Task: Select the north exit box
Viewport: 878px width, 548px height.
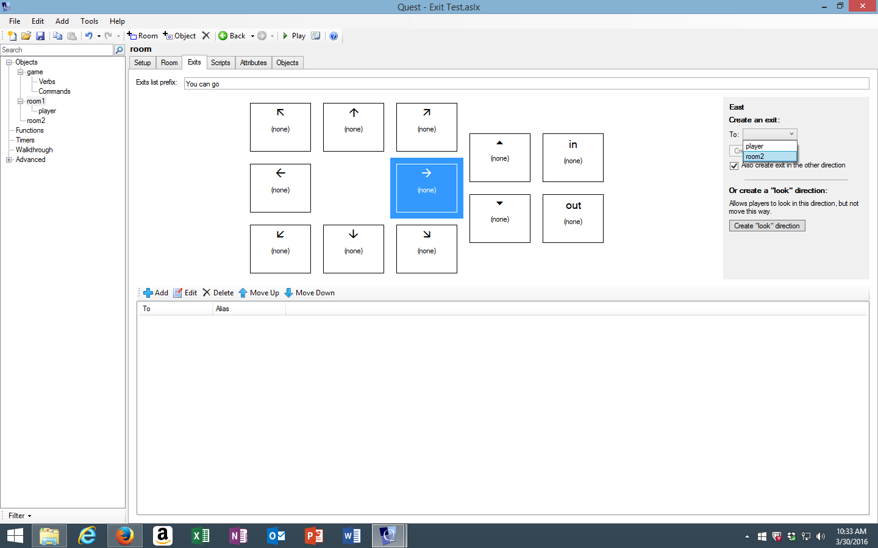Action: point(354,127)
